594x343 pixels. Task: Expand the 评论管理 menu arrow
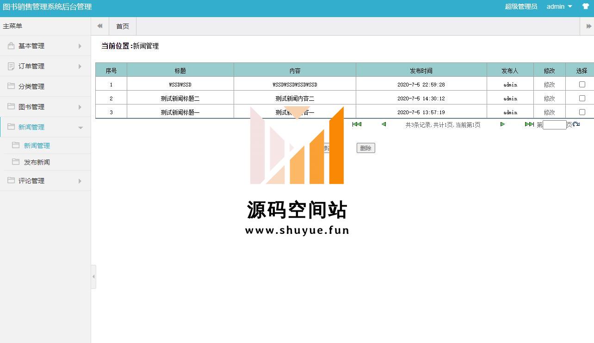(x=80, y=181)
